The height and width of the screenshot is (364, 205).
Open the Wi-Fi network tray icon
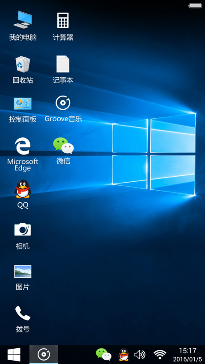[160, 355]
